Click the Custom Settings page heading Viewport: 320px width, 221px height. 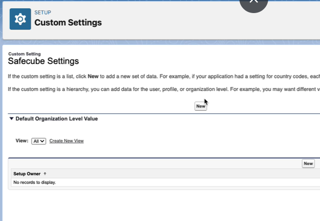68,22
